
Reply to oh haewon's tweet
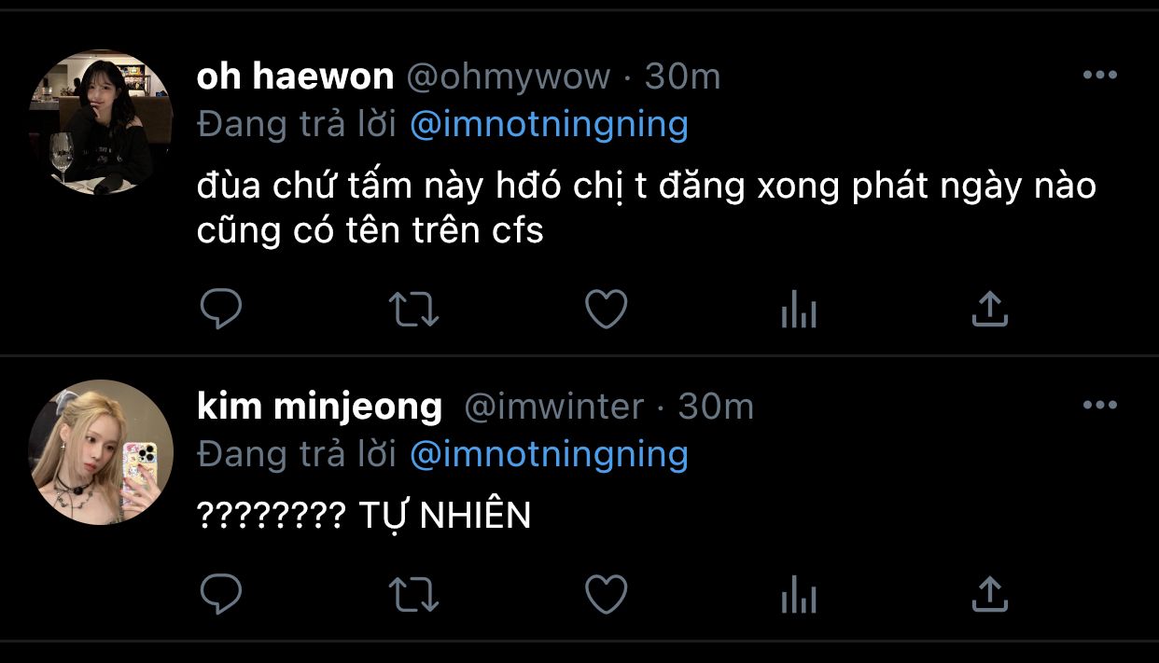click(221, 309)
